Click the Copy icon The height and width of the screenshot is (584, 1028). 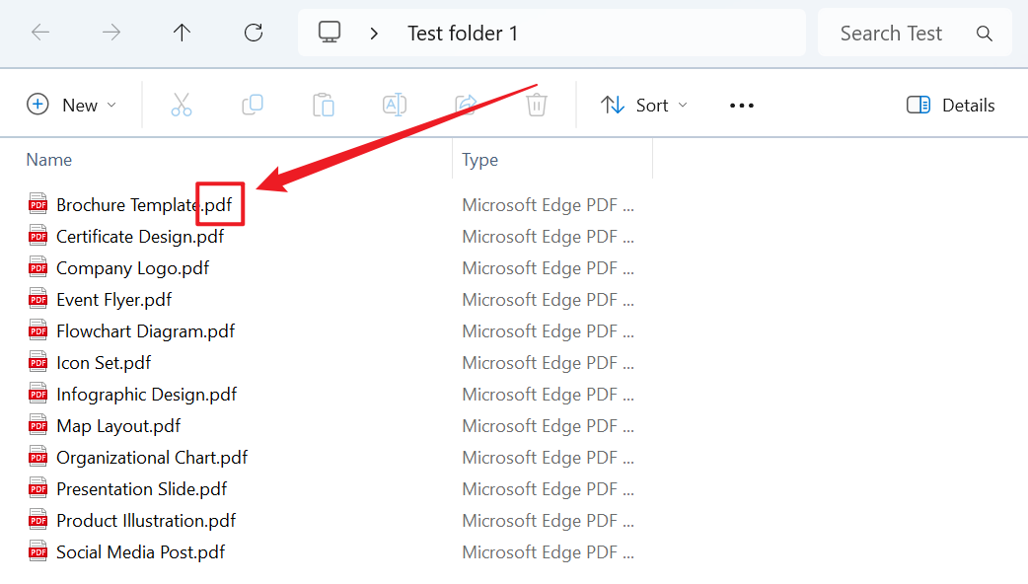point(253,105)
